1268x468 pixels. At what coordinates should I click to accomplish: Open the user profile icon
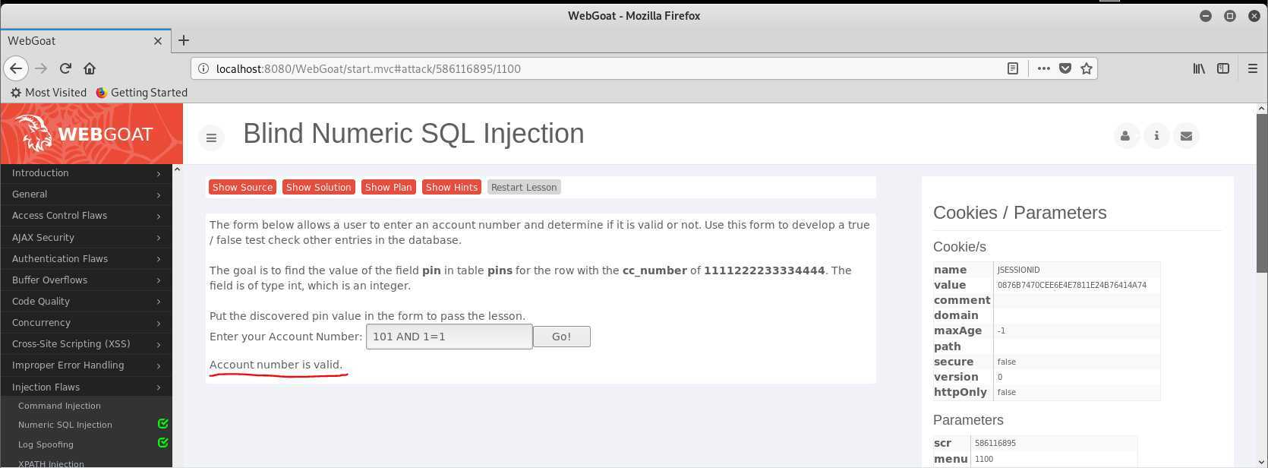click(1125, 136)
